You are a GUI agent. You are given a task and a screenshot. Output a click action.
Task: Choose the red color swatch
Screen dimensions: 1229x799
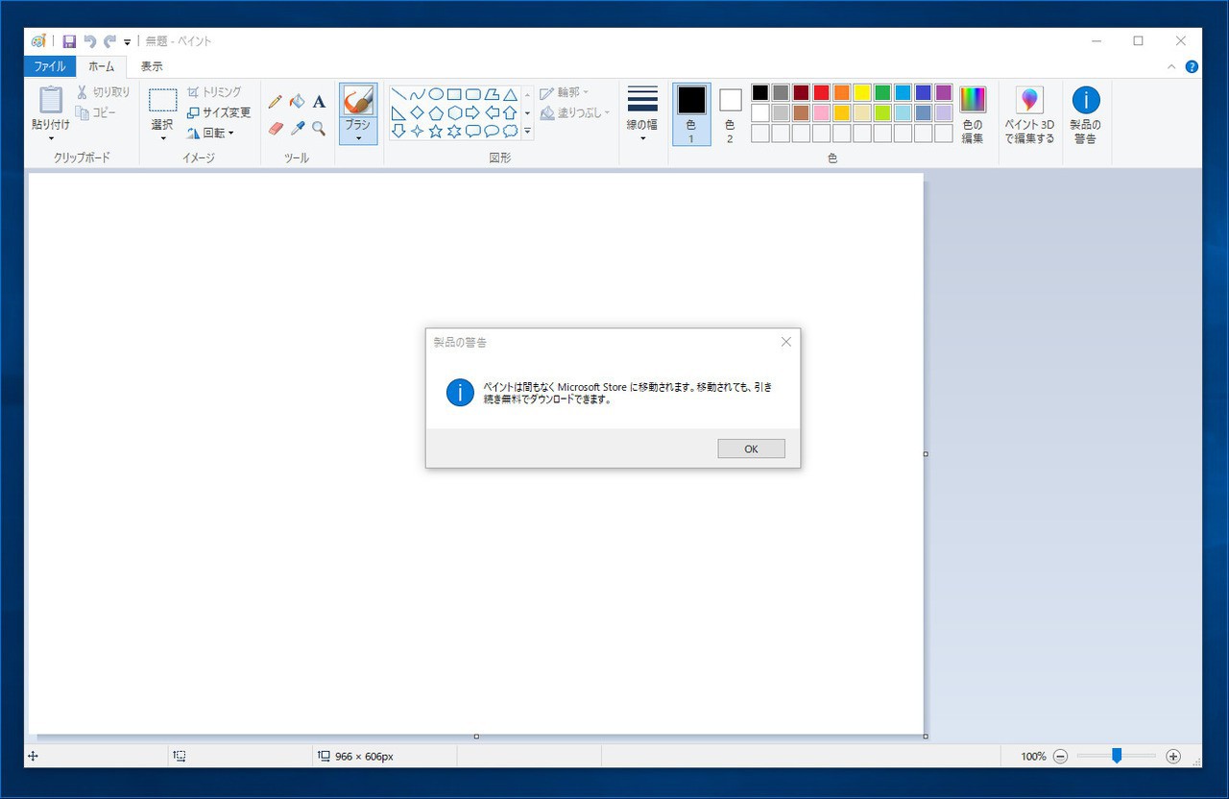pos(821,92)
